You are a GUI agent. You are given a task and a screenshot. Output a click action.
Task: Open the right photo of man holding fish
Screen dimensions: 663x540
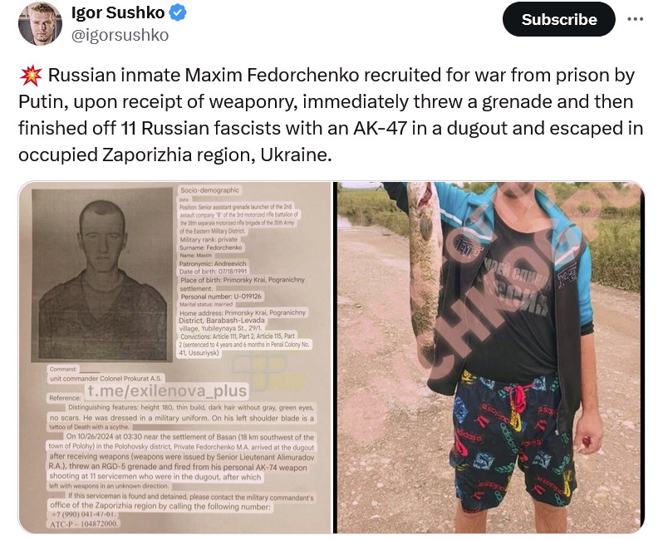[490, 357]
